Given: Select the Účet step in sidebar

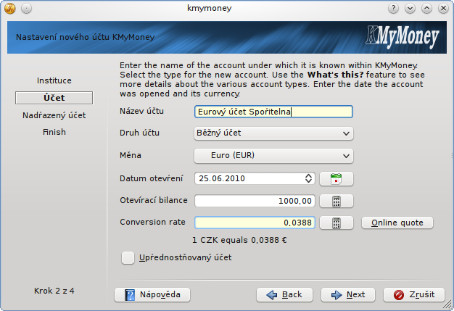Looking at the screenshot, I should [x=54, y=98].
